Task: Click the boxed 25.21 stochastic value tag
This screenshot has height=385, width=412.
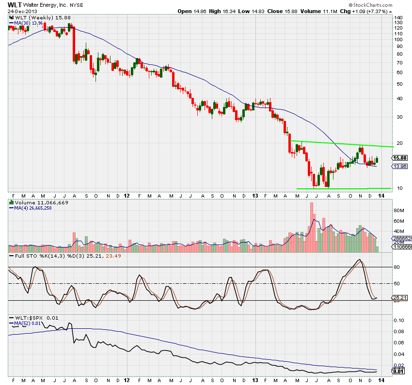Action: pos(400,298)
